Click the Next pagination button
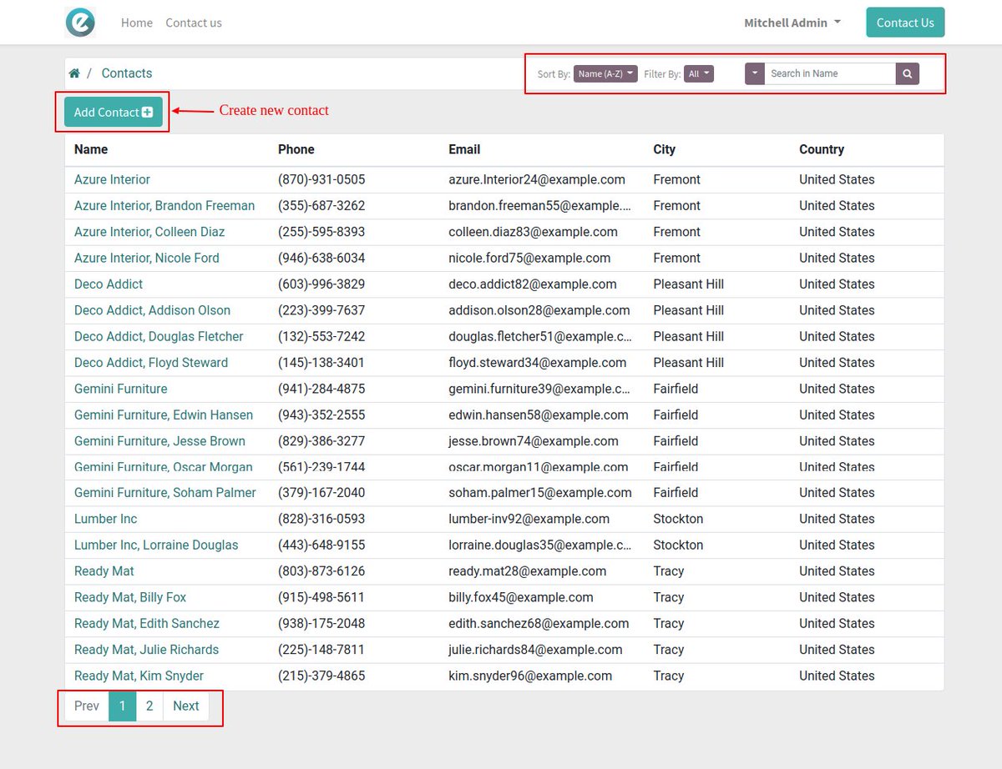This screenshot has height=769, width=1002. [x=186, y=706]
